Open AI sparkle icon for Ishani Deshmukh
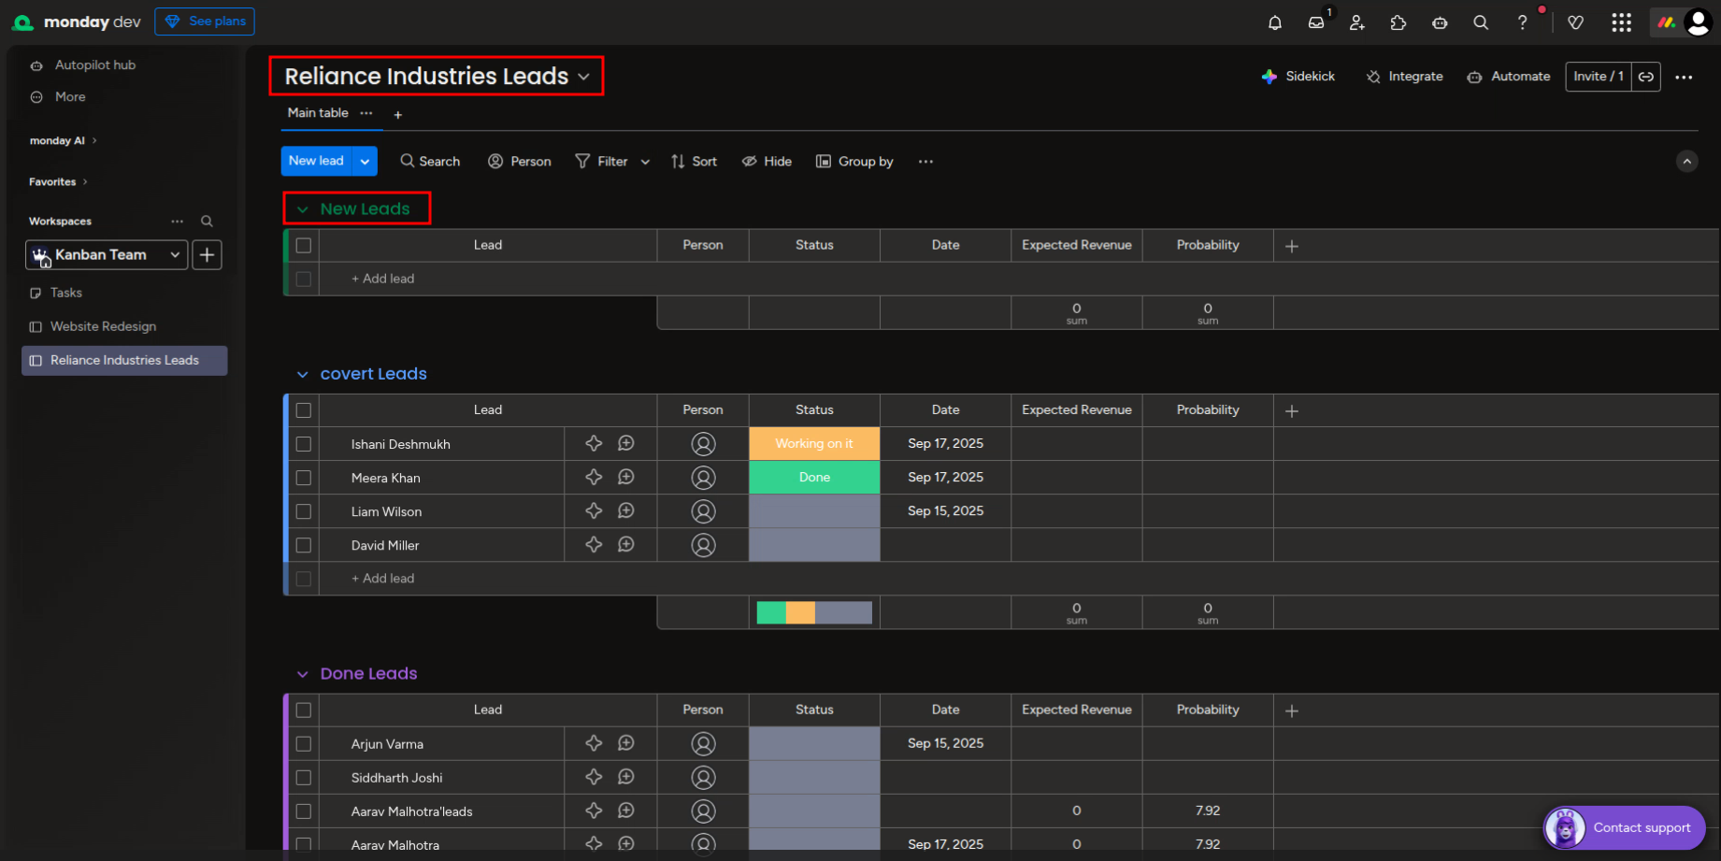The width and height of the screenshot is (1721, 861). 594,444
